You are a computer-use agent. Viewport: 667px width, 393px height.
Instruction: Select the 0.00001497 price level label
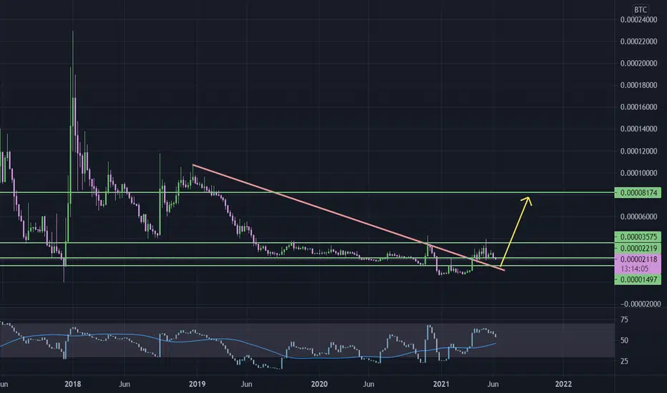(638, 279)
